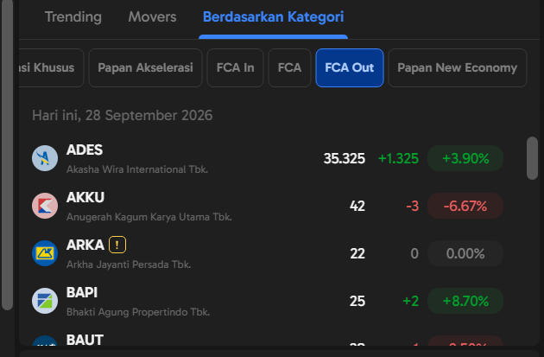Screen dimensions: 544x357
Task: Click the yellow warning badge beside ARKA
Action: (117, 245)
